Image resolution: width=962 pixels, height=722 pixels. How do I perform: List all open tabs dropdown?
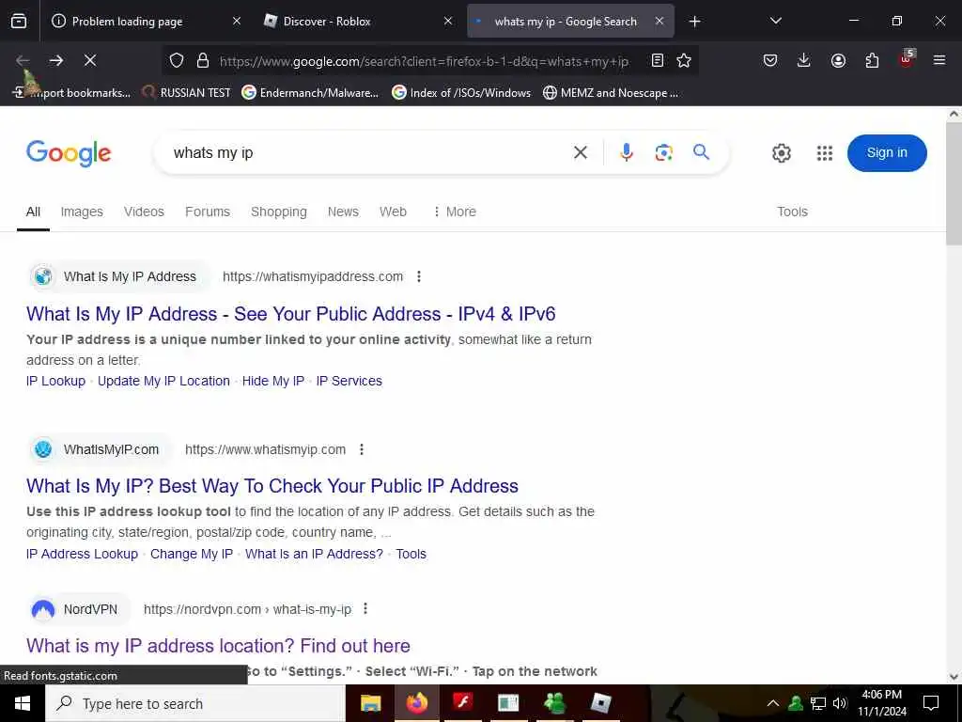(x=776, y=21)
